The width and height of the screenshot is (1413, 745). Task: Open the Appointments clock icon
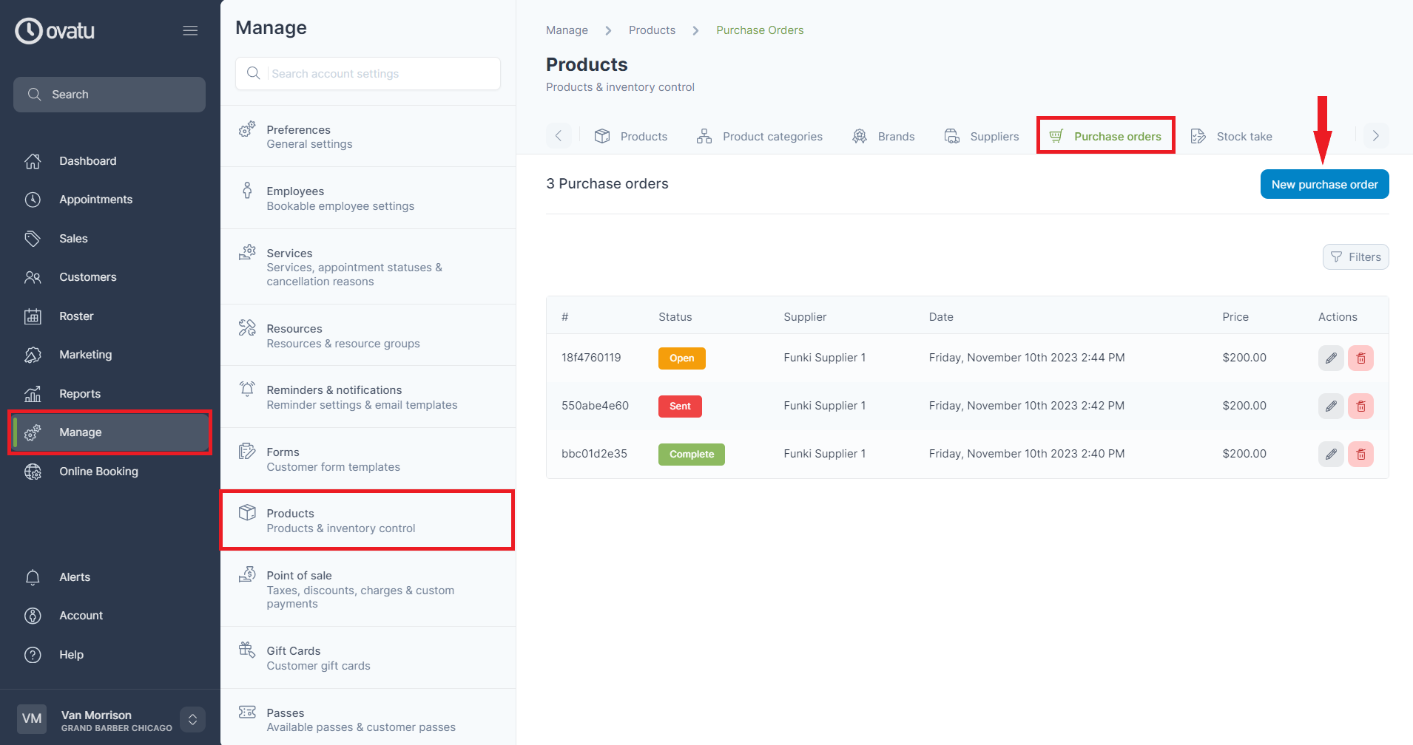[33, 199]
